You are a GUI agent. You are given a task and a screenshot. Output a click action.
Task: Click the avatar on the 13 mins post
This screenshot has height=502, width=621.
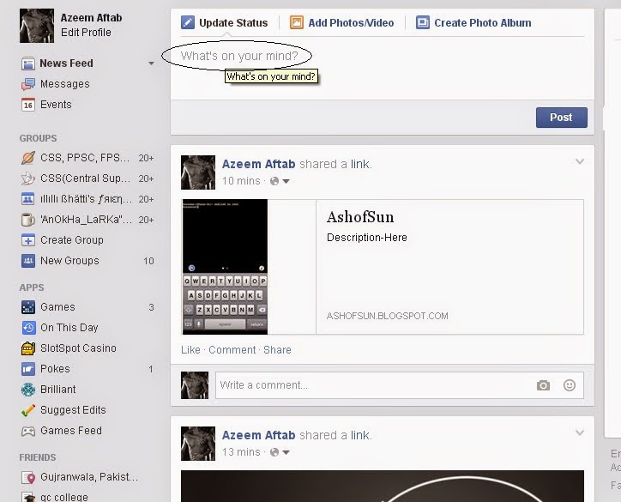pos(198,444)
